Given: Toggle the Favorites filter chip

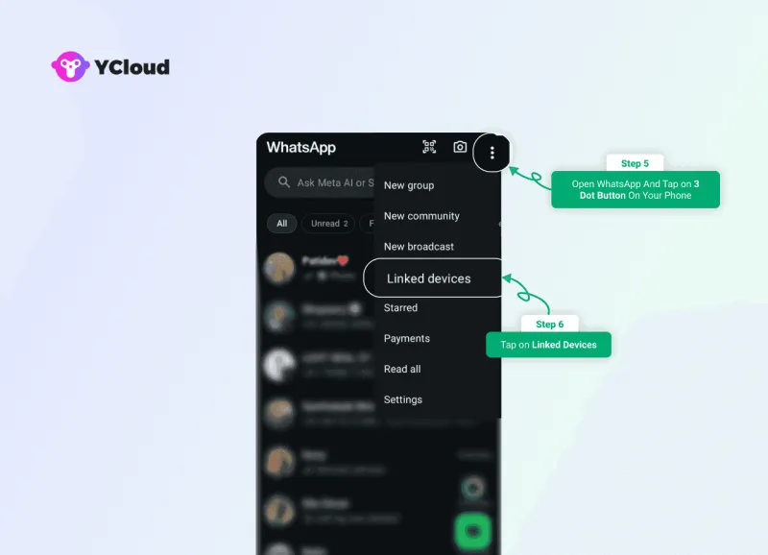Looking at the screenshot, I should 372,223.
